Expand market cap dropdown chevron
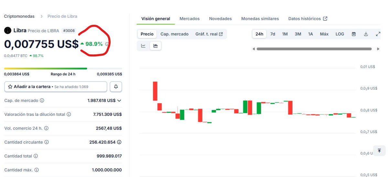This screenshot has height=177, width=388. (119, 101)
